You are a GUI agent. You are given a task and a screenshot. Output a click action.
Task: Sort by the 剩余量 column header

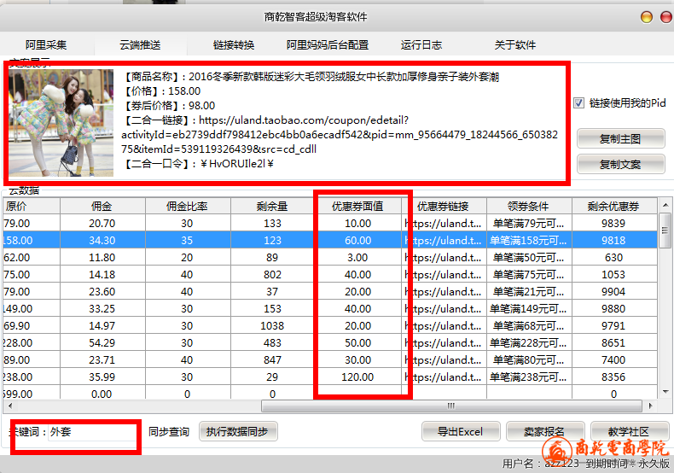[x=272, y=206]
